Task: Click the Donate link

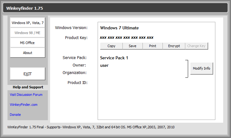Action: (x=15, y=115)
